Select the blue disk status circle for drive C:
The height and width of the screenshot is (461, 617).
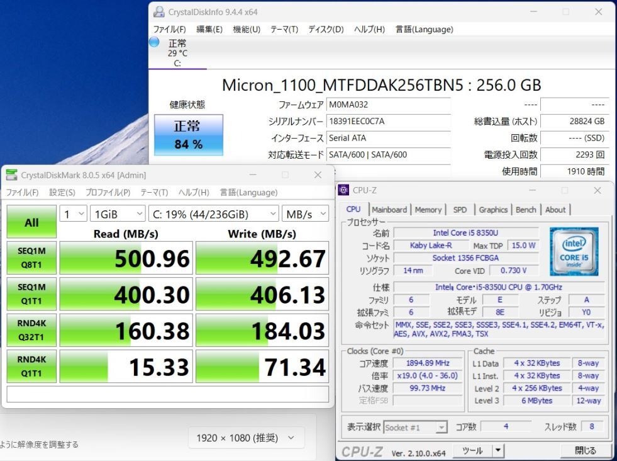click(154, 42)
